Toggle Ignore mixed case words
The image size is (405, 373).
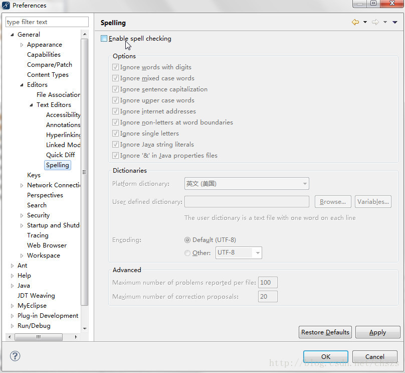click(115, 78)
